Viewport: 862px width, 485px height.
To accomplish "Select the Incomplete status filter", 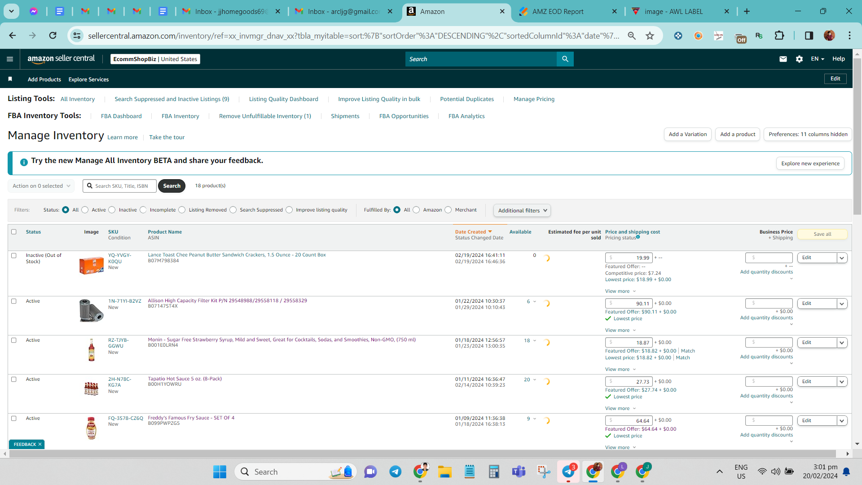I will [143, 210].
